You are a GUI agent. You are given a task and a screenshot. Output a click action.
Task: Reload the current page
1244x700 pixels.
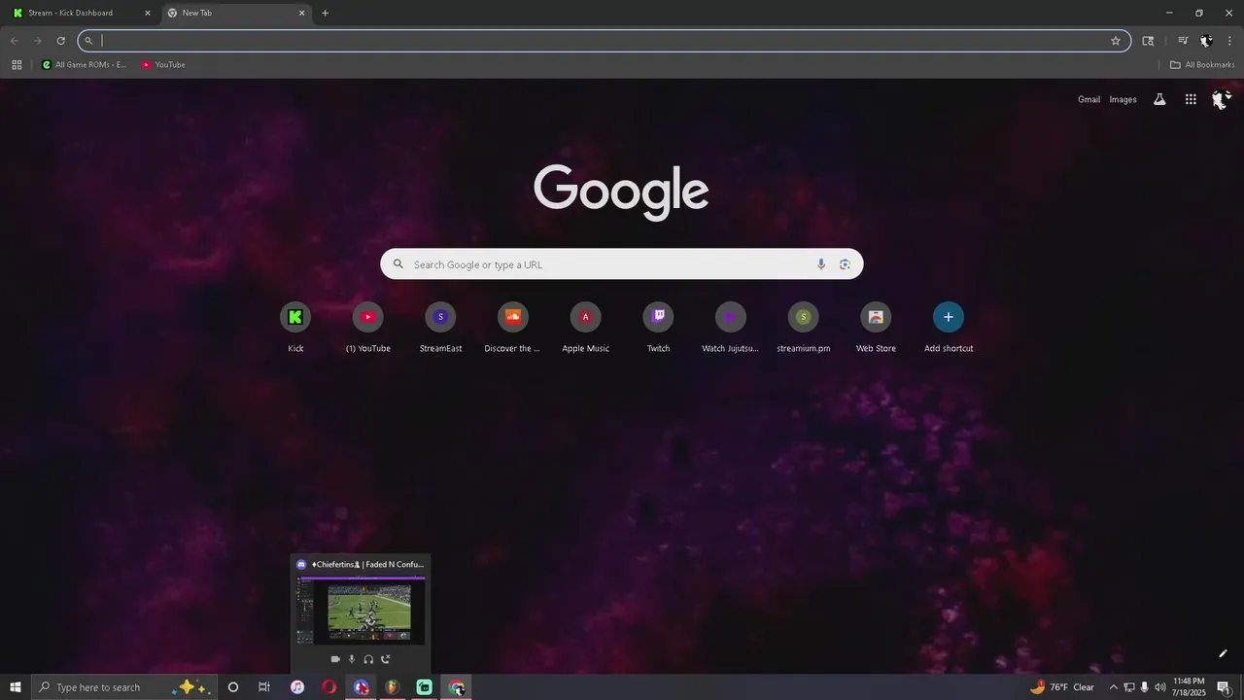coord(60,41)
